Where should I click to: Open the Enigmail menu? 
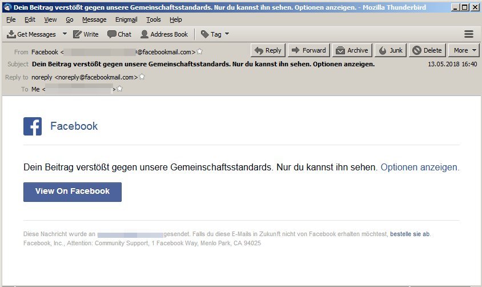(126, 19)
